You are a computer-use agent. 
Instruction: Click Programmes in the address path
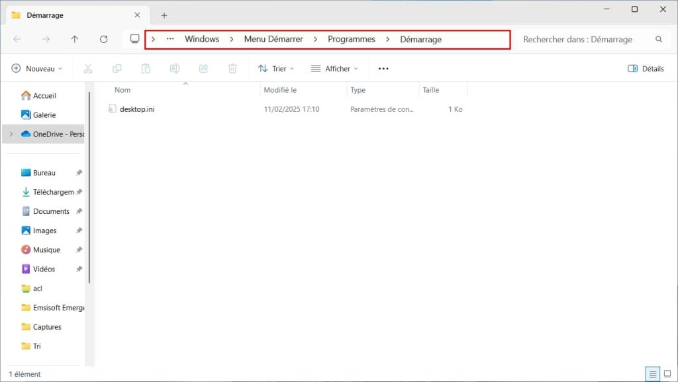click(352, 39)
